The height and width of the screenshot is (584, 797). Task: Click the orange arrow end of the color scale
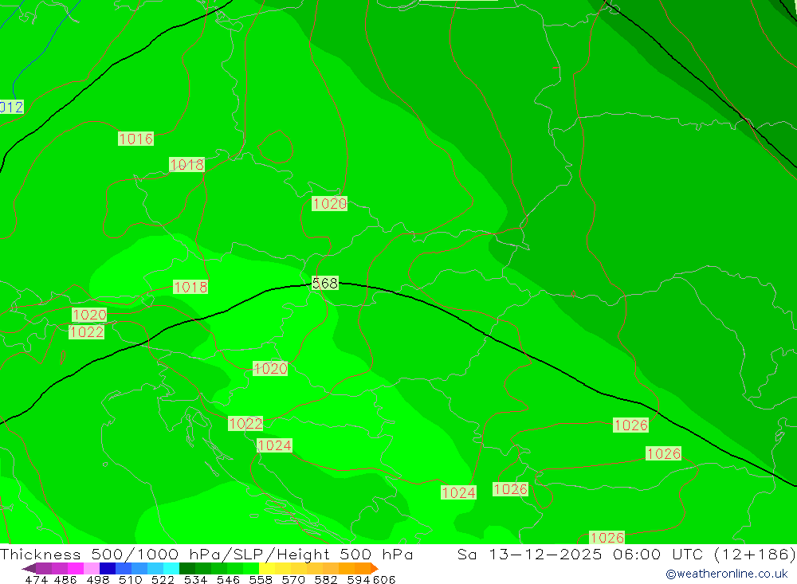tap(375, 568)
